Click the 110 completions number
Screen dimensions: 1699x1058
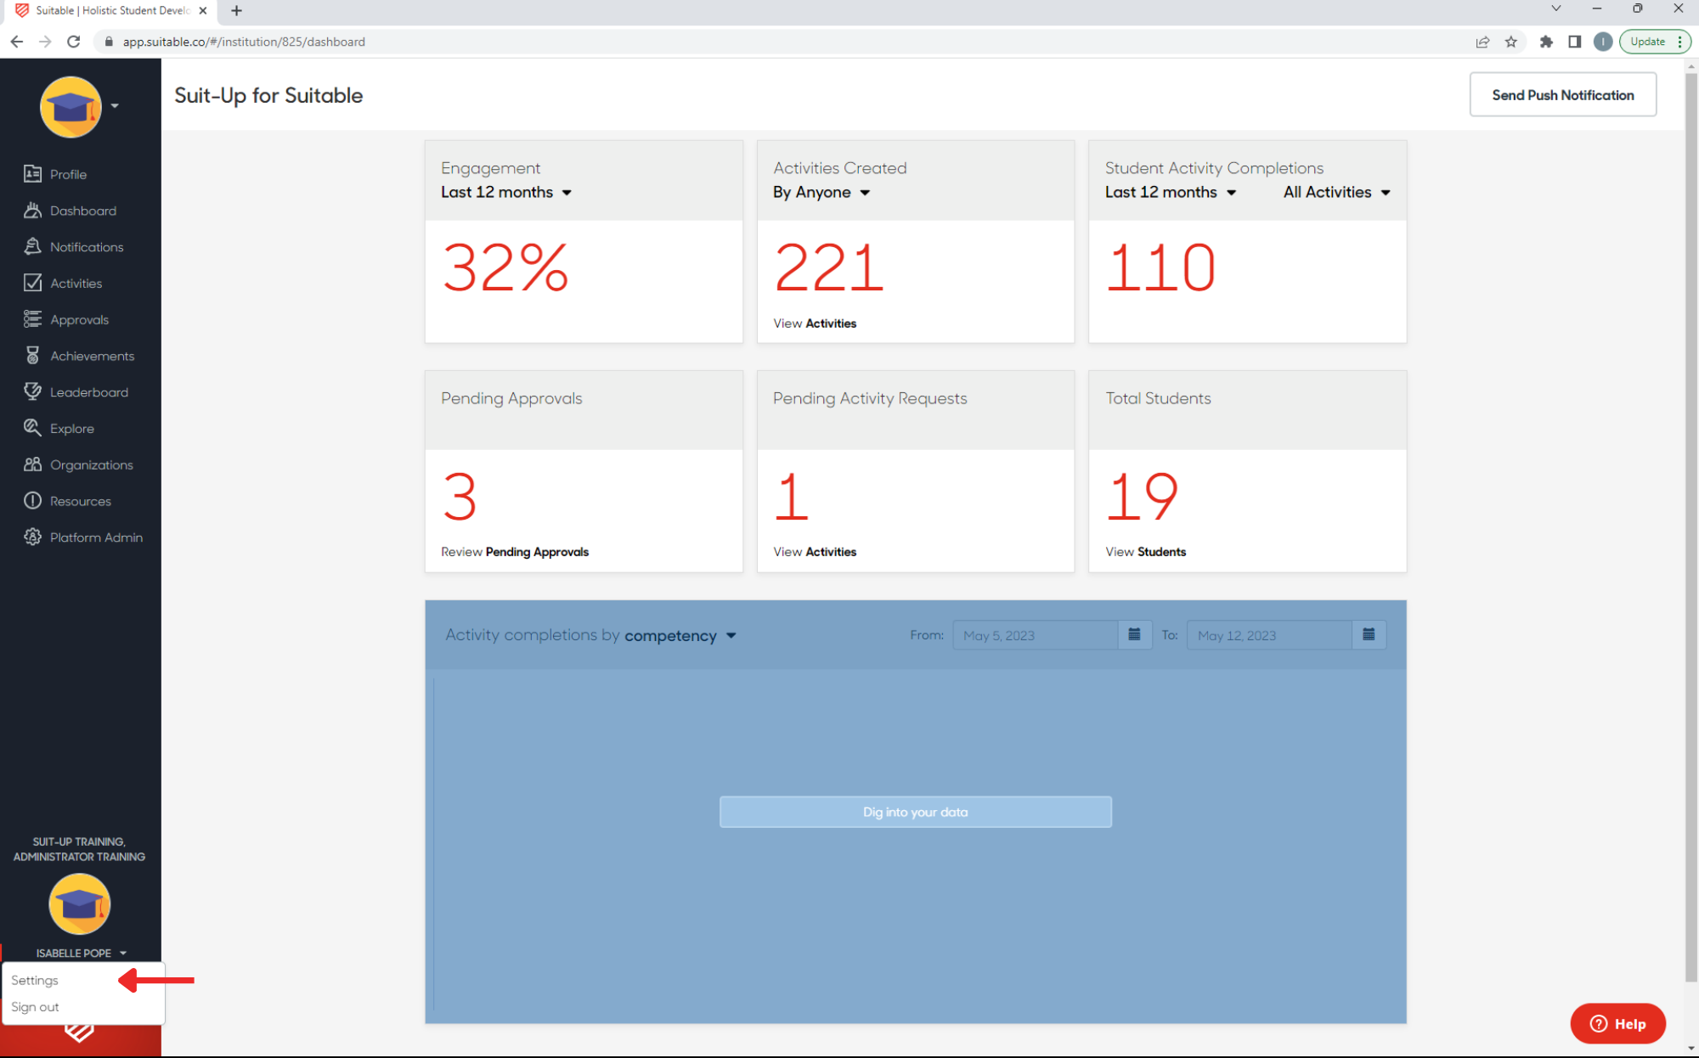1160,267
